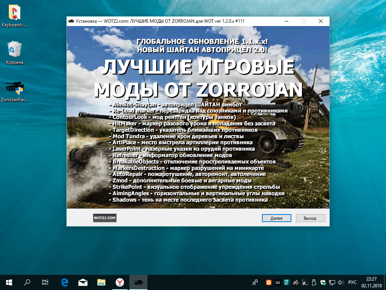The image size is (386, 290).
Task: Click the SSD tray icon
Action: click(278, 282)
